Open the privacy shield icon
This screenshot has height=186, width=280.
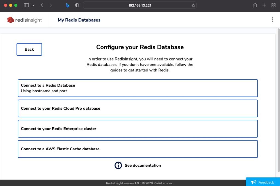tap(77, 5)
